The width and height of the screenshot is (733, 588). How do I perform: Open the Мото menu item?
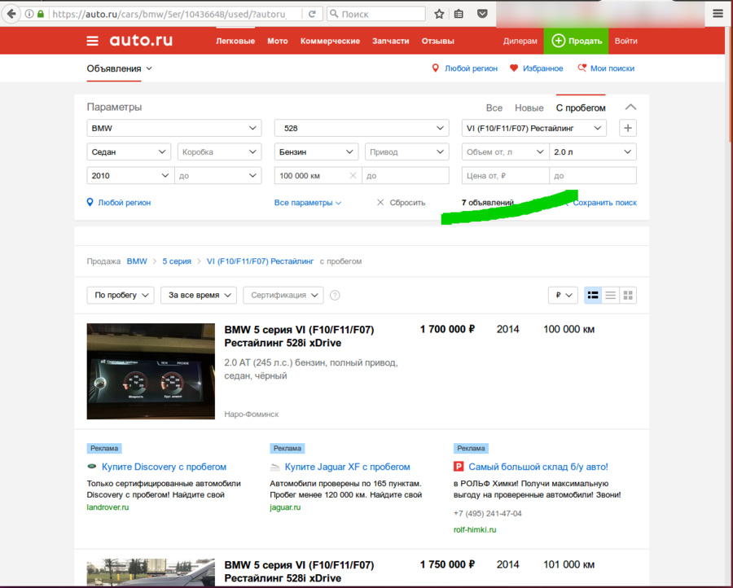pos(278,42)
